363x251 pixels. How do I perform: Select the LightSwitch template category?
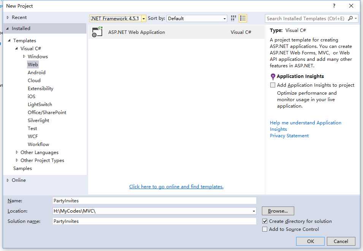point(40,105)
